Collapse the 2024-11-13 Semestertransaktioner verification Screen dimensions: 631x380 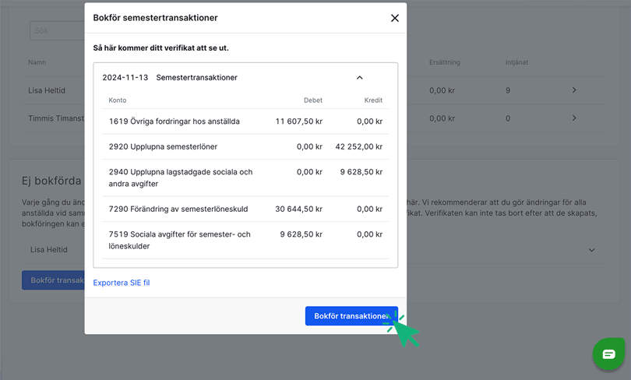(360, 78)
